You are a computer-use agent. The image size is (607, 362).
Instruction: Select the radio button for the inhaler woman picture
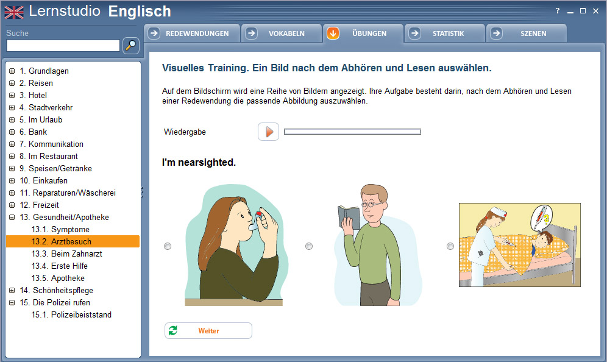tap(168, 246)
